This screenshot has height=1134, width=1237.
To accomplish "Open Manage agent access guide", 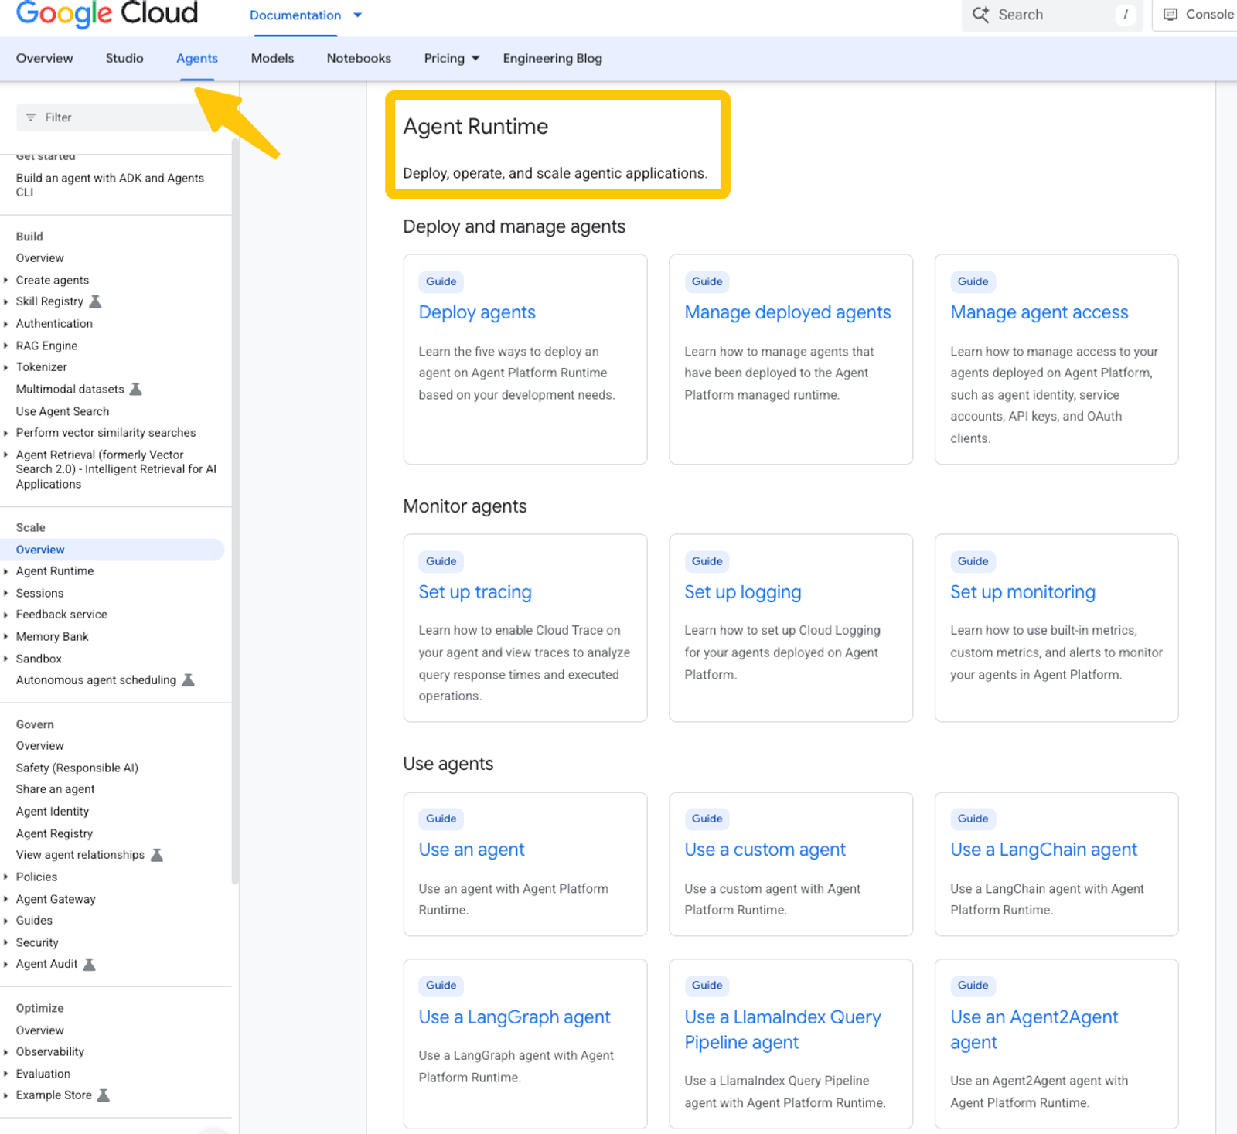I will [x=1039, y=312].
